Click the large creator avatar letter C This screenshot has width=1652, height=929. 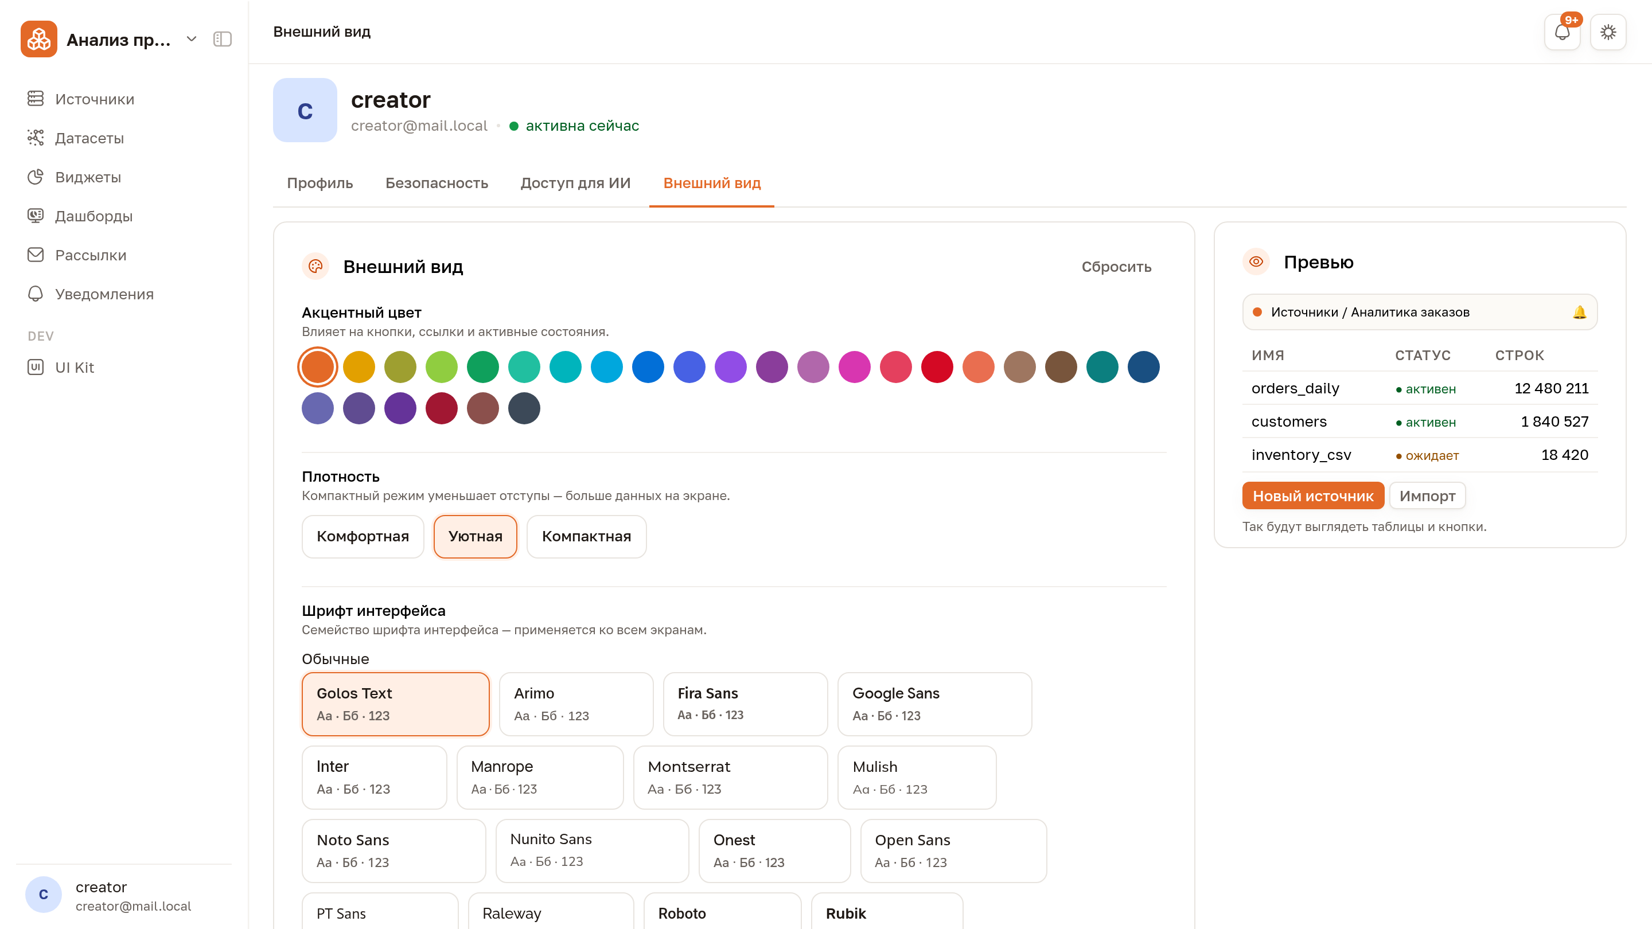coord(305,110)
